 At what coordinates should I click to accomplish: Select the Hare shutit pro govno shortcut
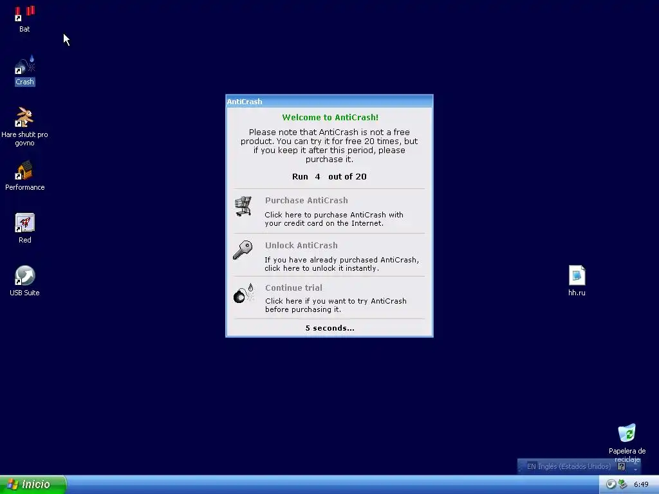click(x=24, y=127)
